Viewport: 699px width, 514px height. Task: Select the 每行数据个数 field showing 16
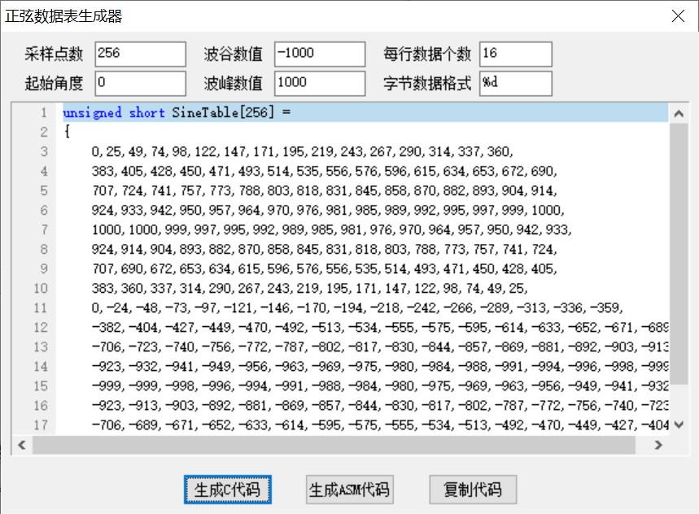click(x=514, y=54)
